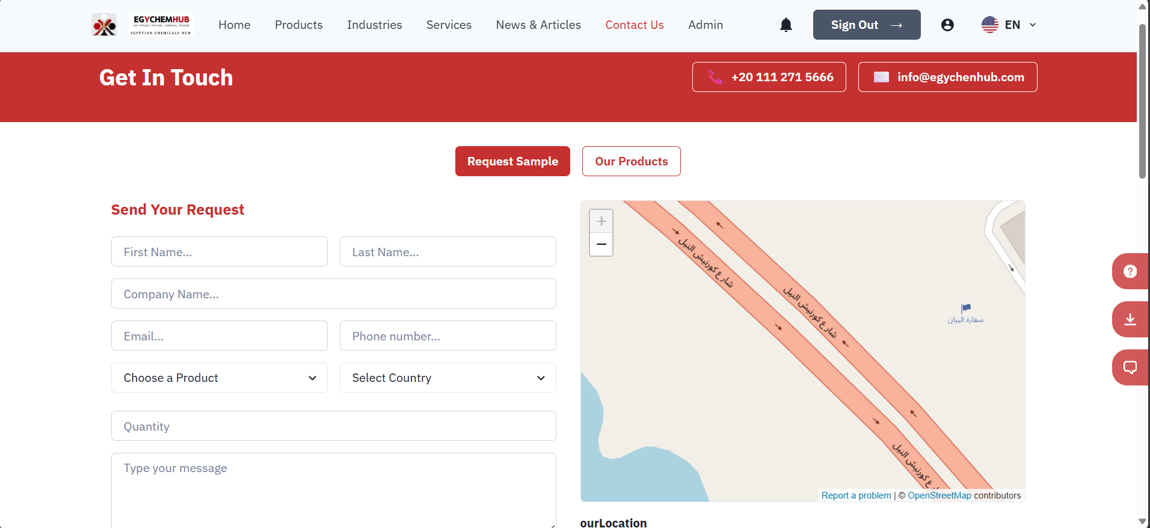Navigate to the Industries menu item

click(x=374, y=25)
